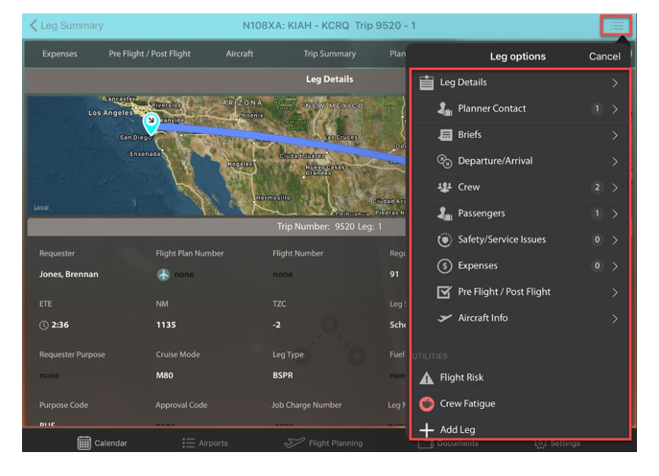
Task: Open Safety/Service Issues entry
Action: [503, 239]
